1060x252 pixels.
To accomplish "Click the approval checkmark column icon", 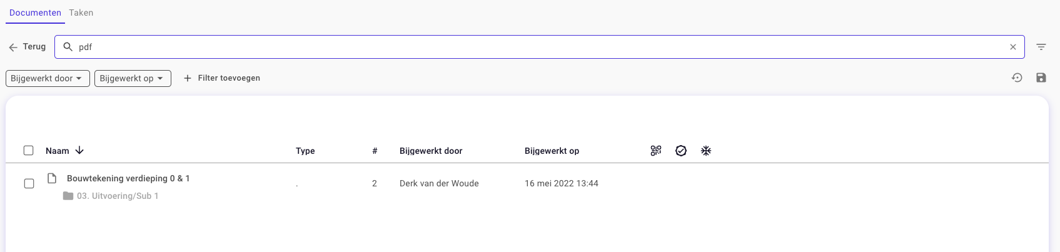I will [681, 151].
